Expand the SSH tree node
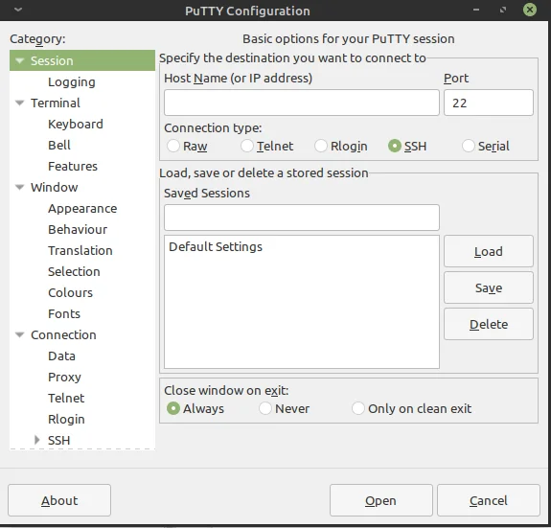The width and height of the screenshot is (551, 528). point(37,440)
